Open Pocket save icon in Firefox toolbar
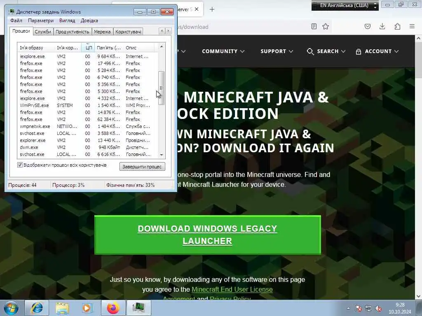The width and height of the screenshot is (422, 316). click(368, 26)
